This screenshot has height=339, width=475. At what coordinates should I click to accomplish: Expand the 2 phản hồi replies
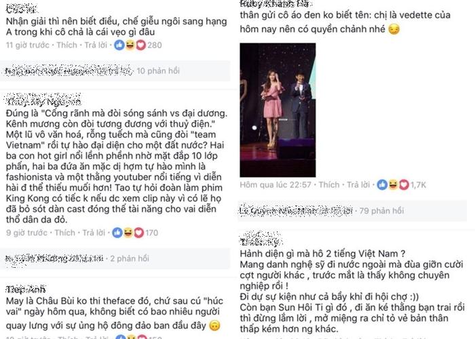[x=130, y=258]
